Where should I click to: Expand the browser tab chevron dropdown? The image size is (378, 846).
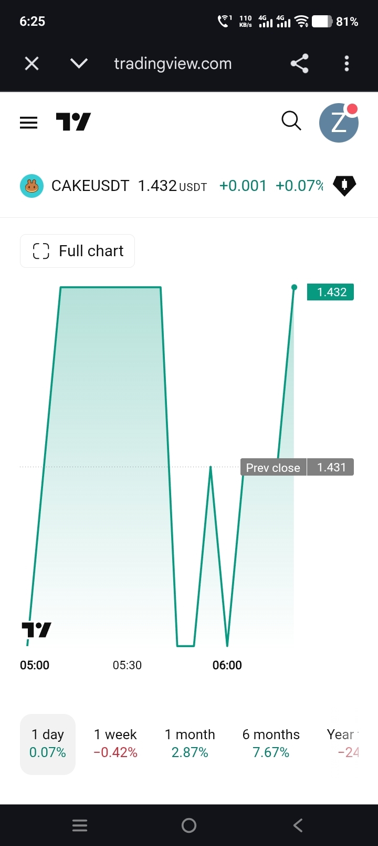[79, 64]
